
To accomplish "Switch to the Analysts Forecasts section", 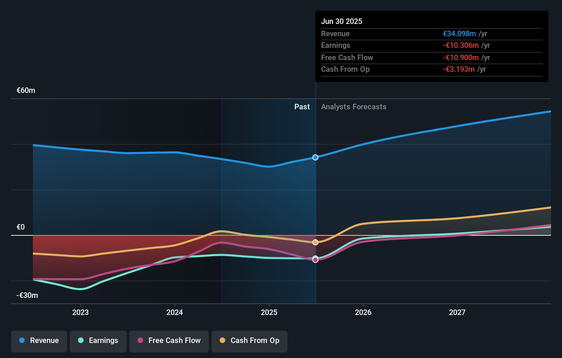I will [354, 107].
